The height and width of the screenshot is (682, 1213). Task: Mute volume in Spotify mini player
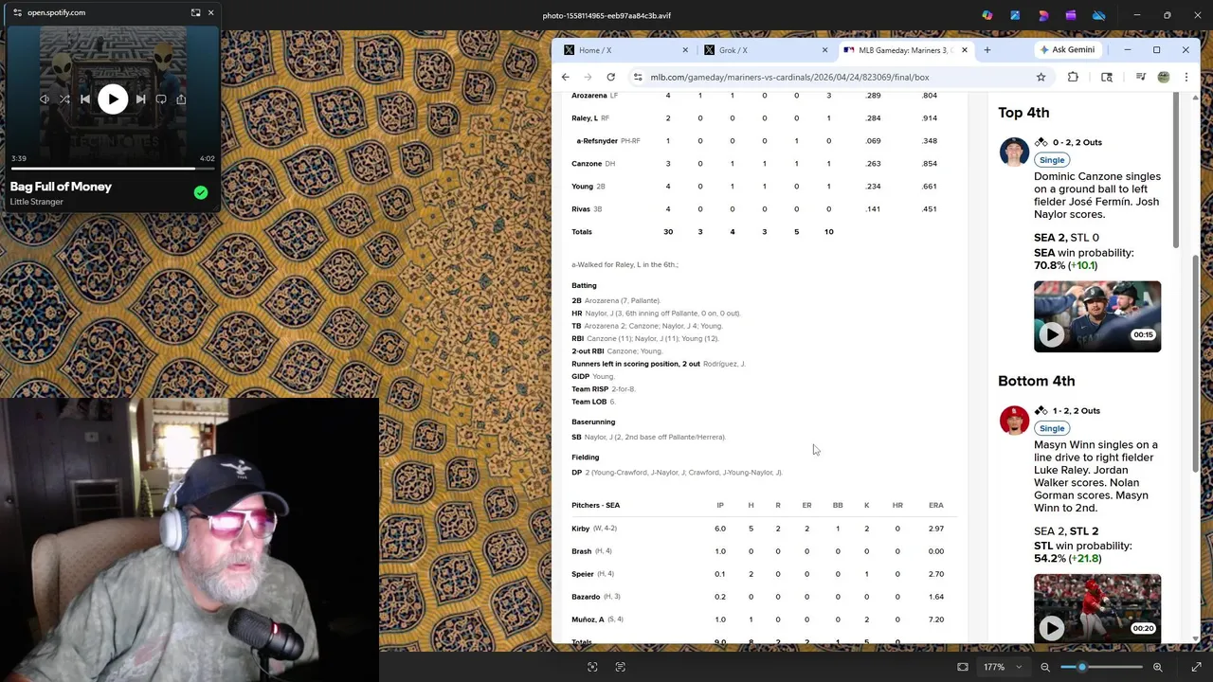point(44,99)
